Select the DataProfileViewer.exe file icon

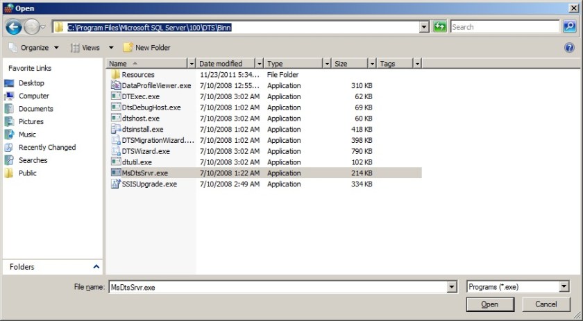click(116, 85)
